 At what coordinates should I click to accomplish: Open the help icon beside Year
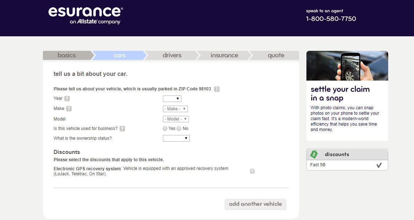pyautogui.click(x=67, y=99)
